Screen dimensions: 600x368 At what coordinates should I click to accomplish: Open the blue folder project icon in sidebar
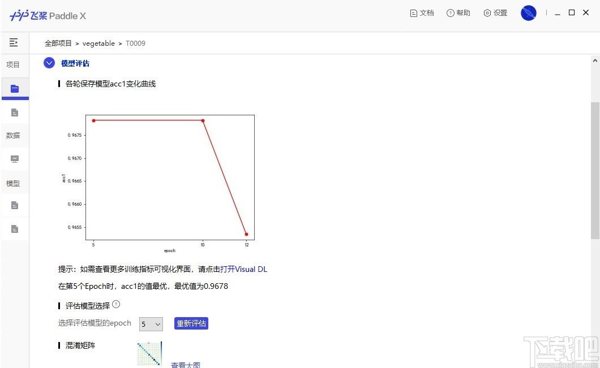15,89
